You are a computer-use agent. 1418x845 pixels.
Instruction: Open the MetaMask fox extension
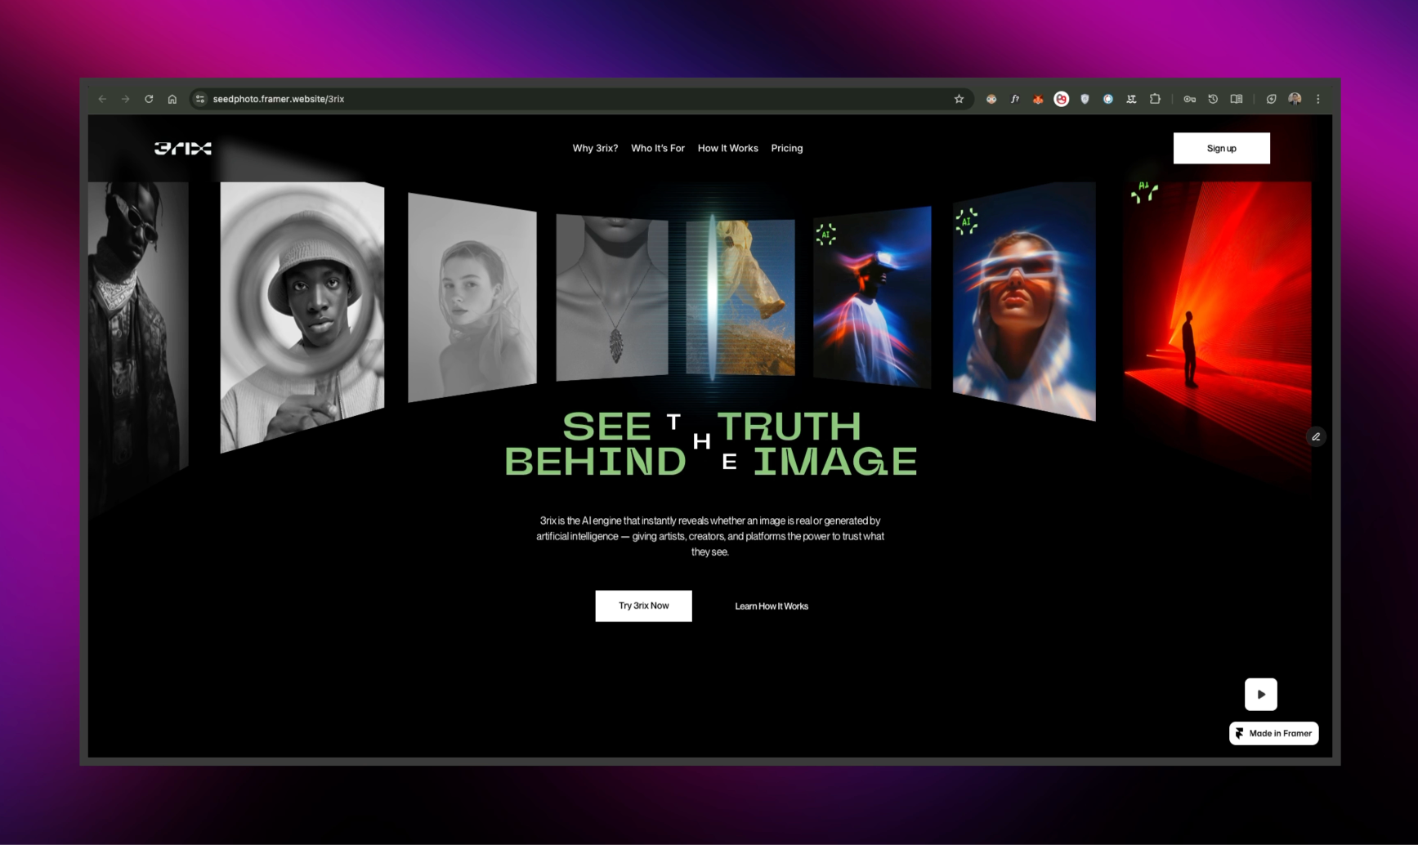pyautogui.click(x=1037, y=98)
